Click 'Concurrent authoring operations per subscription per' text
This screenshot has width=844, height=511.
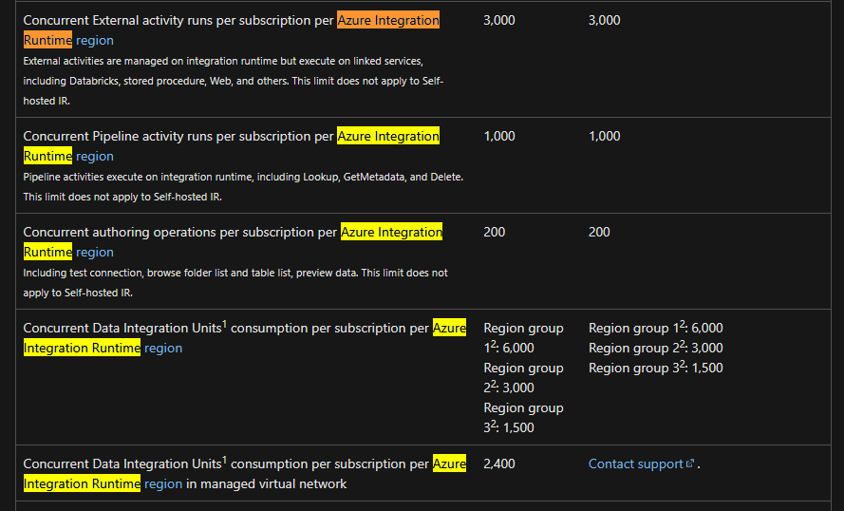click(x=180, y=232)
